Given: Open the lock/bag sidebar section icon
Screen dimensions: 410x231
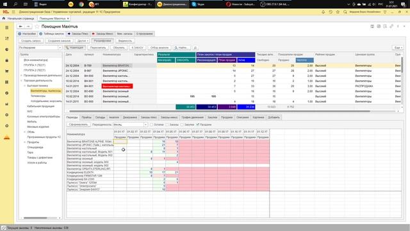Looking at the screenshot, I should 7,60.
